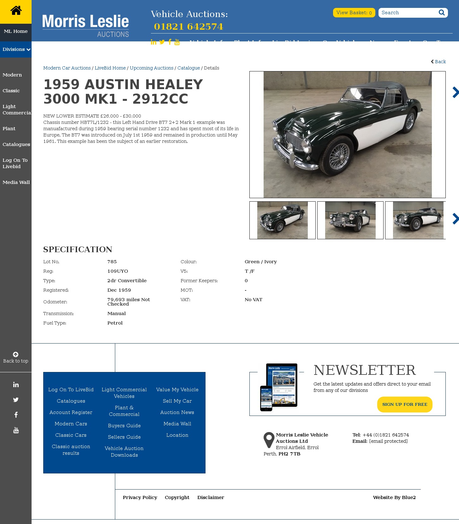459x524 pixels.
Task: Open Log On To Livebid in the sidebar
Action: coord(15,163)
